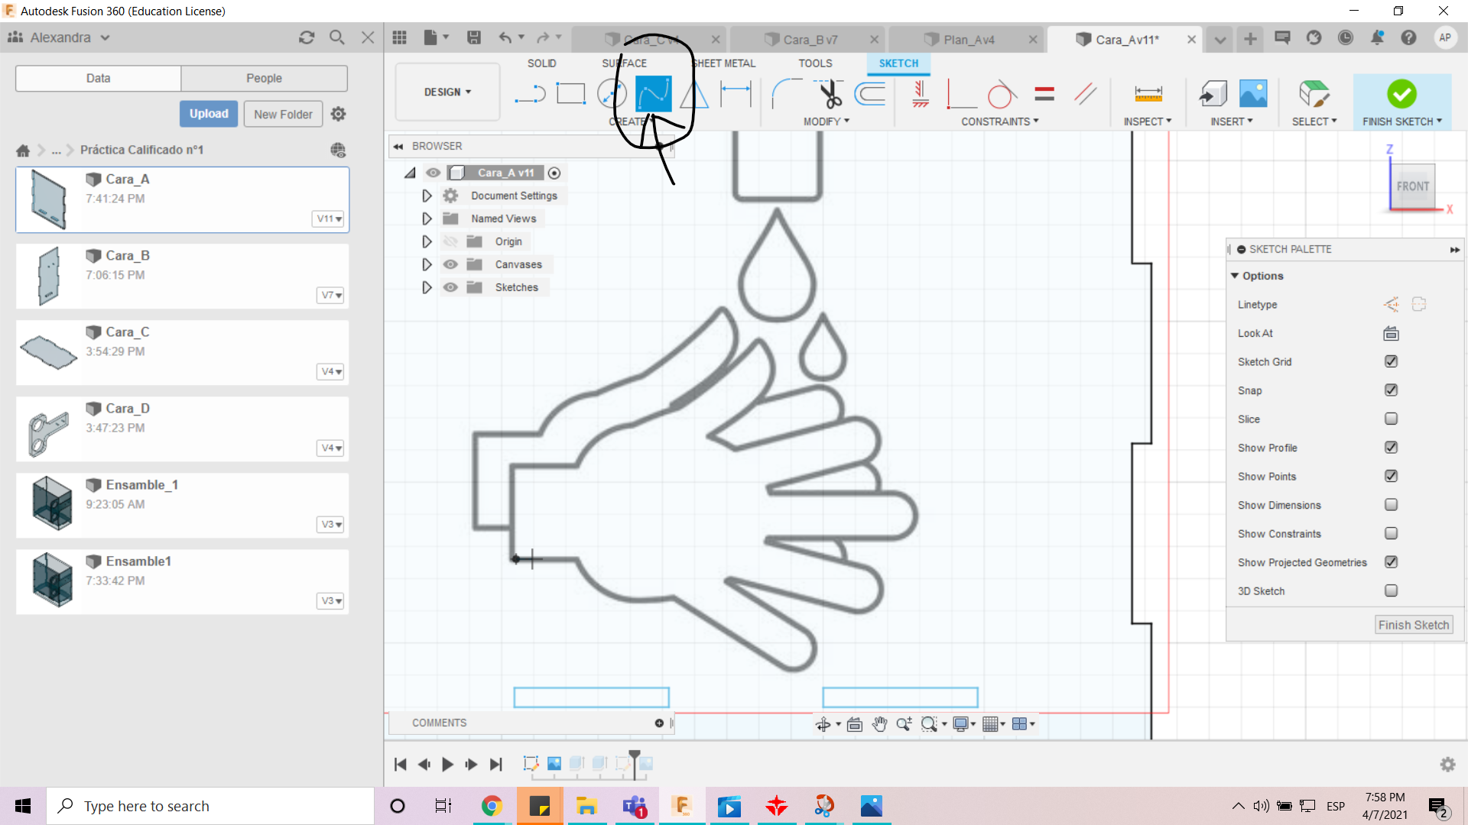Expand the Sketches tree node
Screen dimensions: 1468x825
pos(427,287)
